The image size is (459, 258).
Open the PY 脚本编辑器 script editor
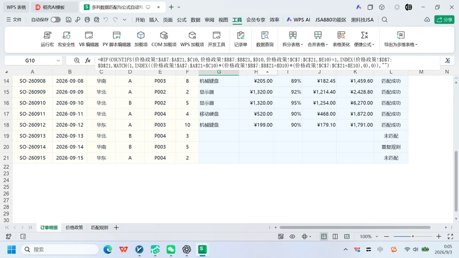116,39
